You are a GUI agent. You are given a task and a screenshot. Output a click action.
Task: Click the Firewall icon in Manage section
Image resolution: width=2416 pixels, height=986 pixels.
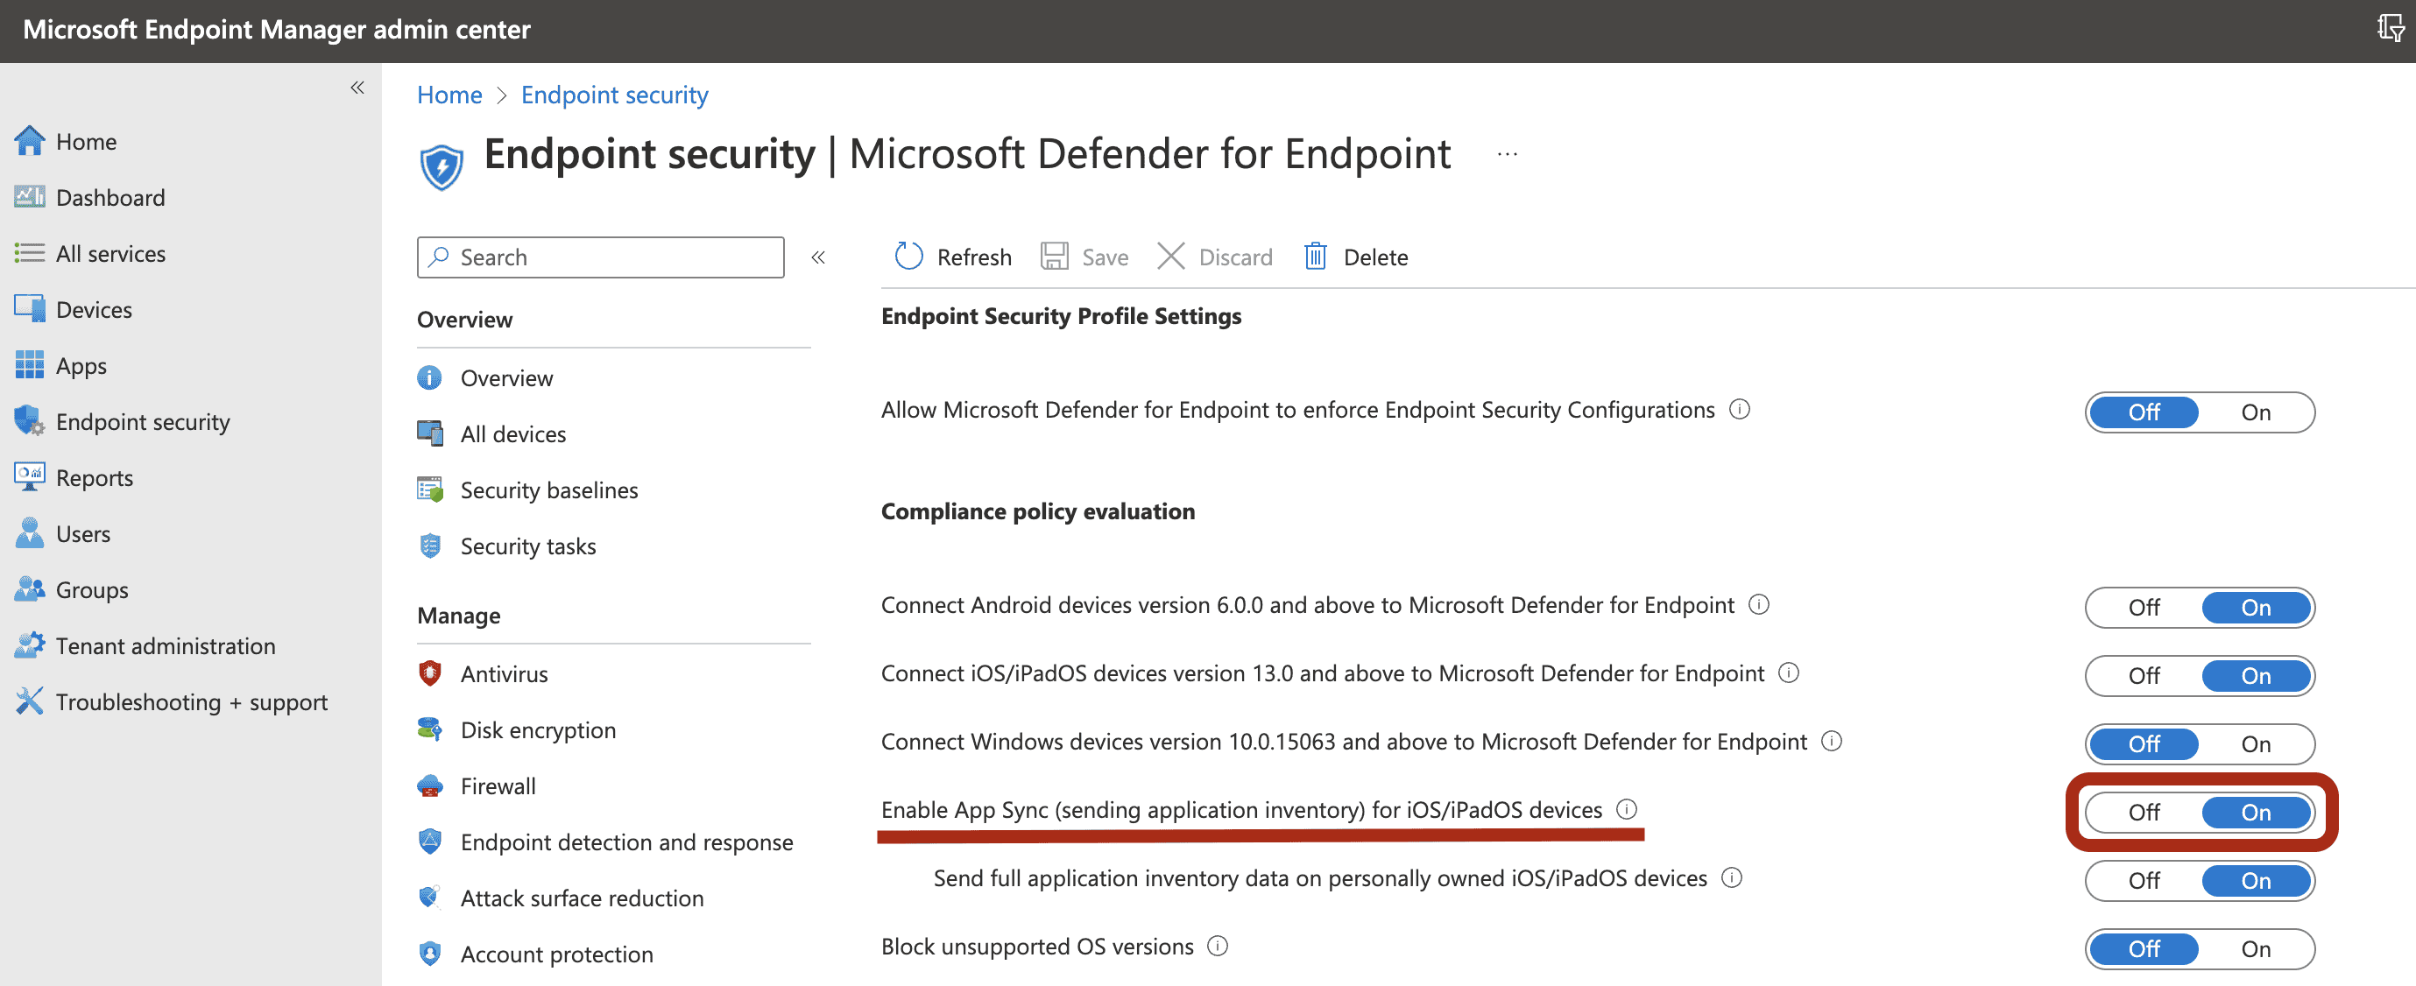pyautogui.click(x=430, y=785)
